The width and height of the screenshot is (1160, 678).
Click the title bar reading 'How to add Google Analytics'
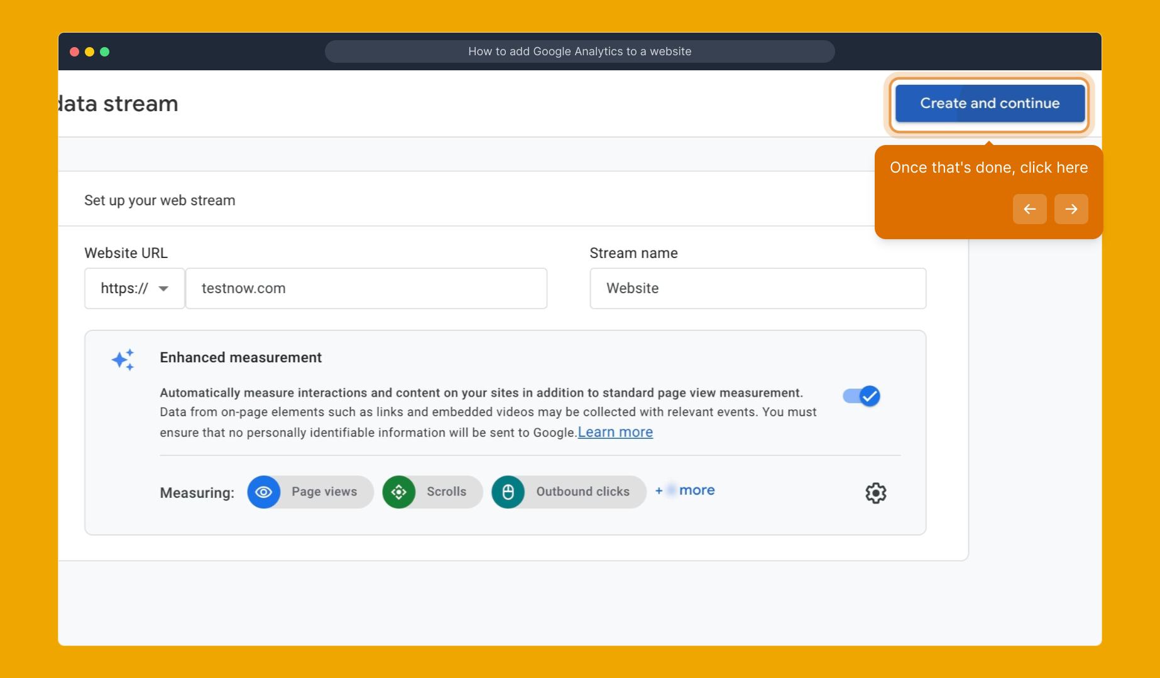[579, 51]
